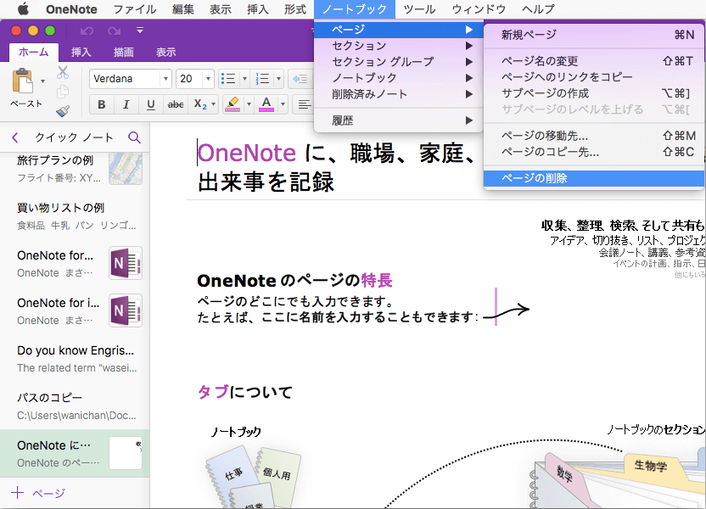The height and width of the screenshot is (509, 706).
Task: Click the OneNote に… page thumbnail
Action: (x=126, y=453)
